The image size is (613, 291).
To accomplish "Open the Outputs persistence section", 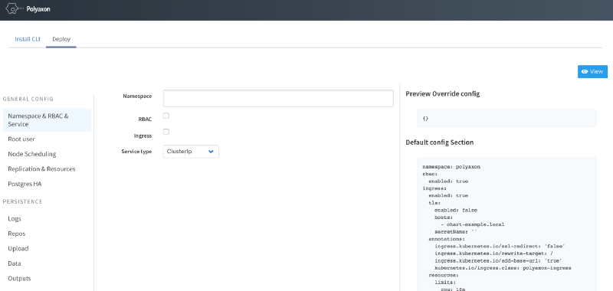I will [19, 278].
